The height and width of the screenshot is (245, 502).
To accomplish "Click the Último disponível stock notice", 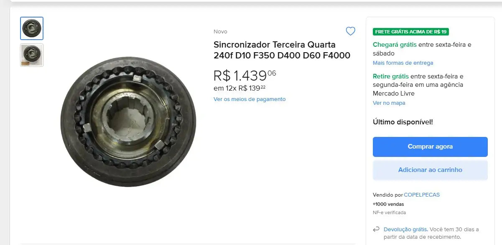I will [403, 122].
